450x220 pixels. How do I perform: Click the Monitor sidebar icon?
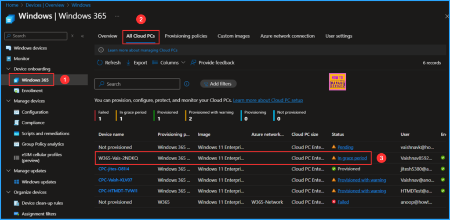[9, 58]
